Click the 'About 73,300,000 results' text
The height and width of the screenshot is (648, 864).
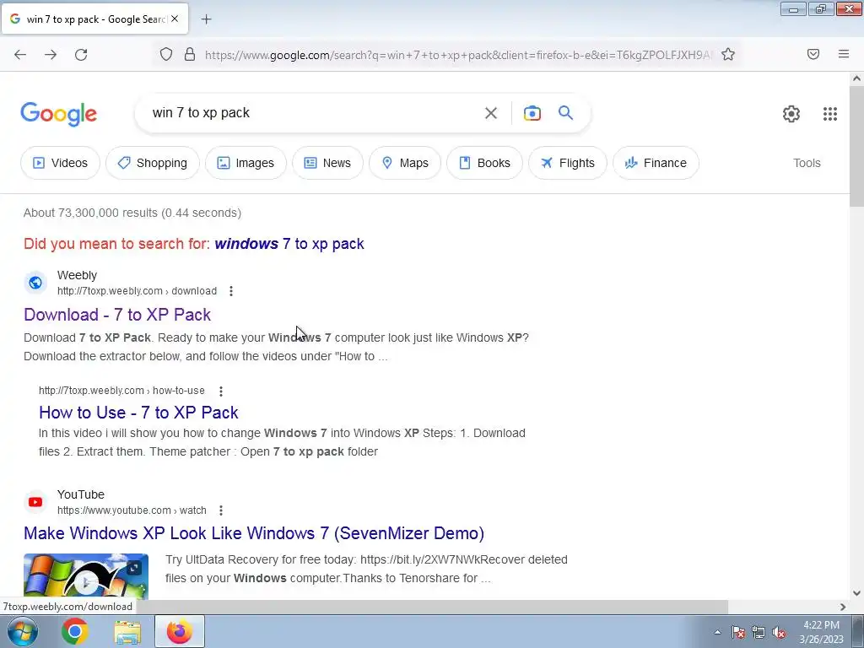132,213
